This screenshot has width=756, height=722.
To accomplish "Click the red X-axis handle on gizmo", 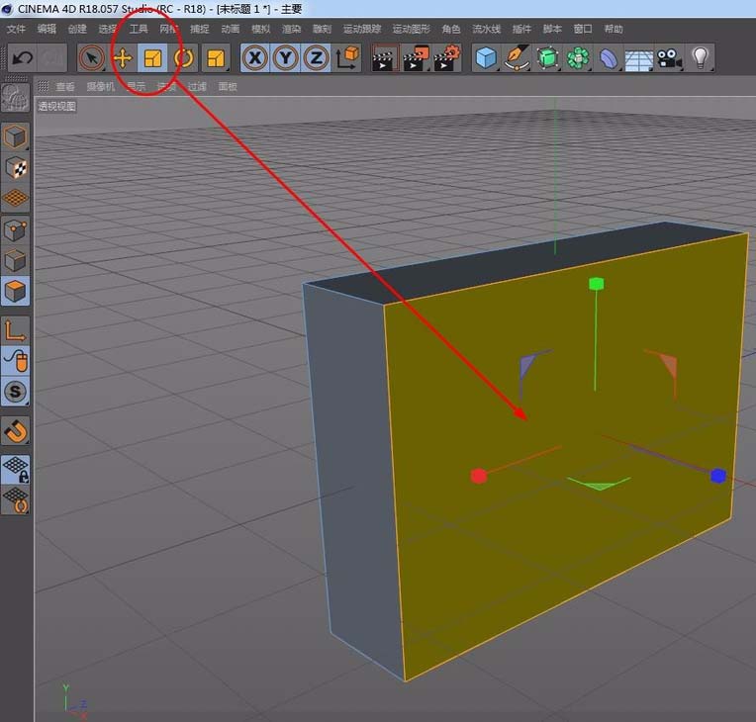I will coord(479,476).
